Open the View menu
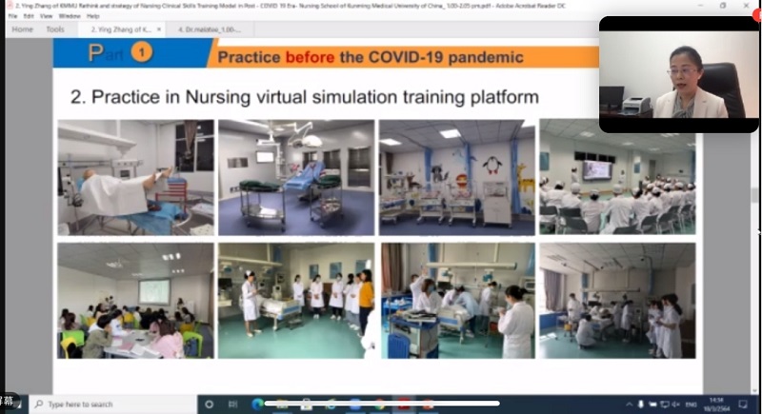This screenshot has height=414, width=762. pos(48,16)
